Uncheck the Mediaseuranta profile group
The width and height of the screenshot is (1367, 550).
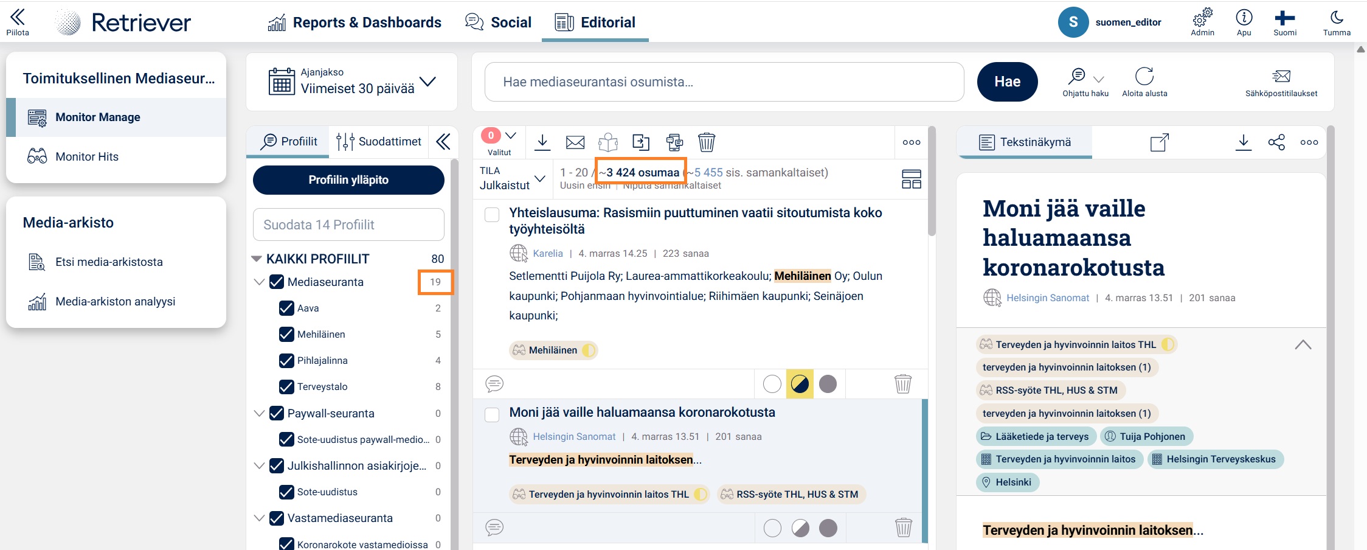point(277,282)
